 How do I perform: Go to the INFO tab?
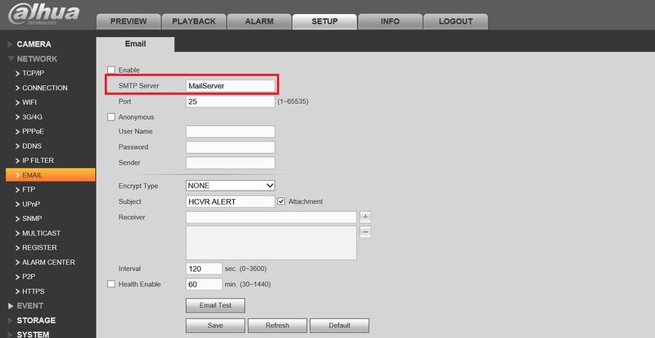391,22
